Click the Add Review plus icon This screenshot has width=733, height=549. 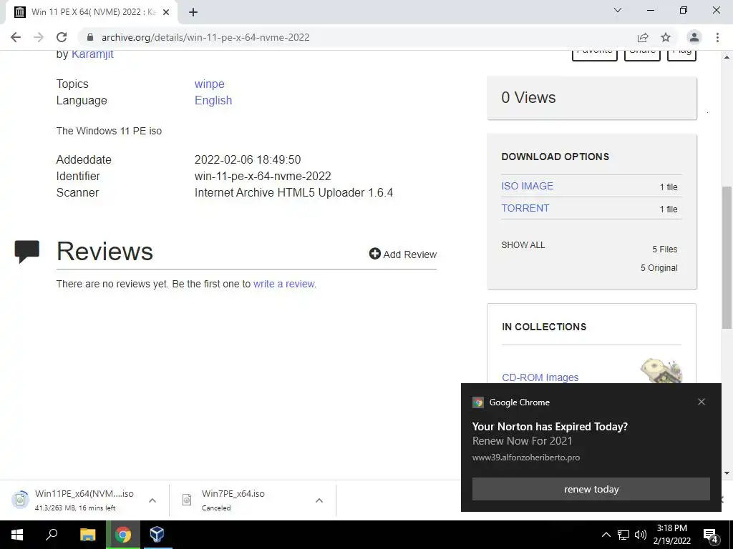(374, 254)
